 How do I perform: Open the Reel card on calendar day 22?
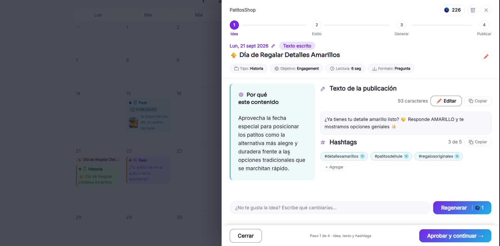[148, 170]
